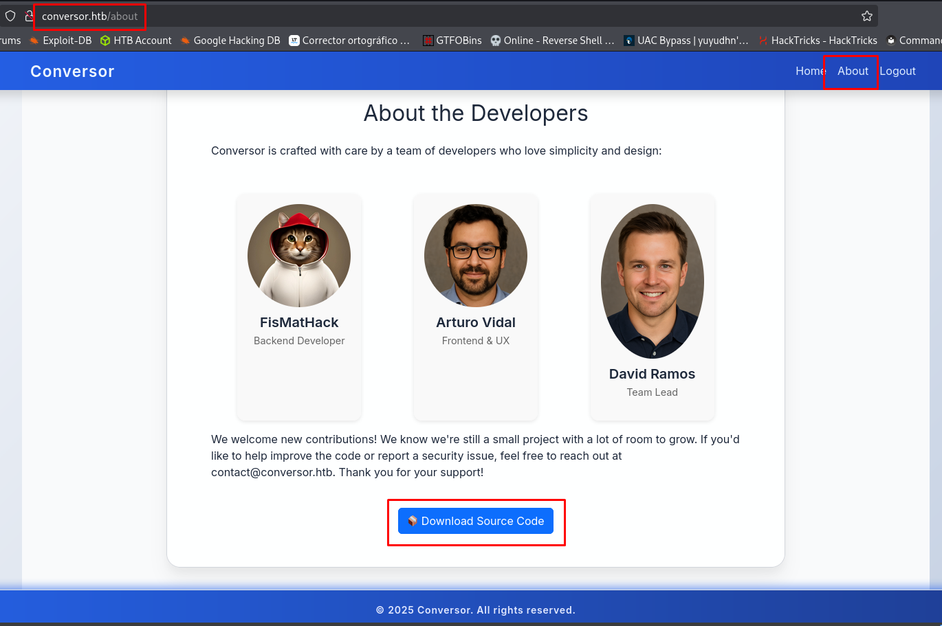The image size is (942, 626).
Task: Open the GTFOBins bookmark
Action: click(x=452, y=41)
